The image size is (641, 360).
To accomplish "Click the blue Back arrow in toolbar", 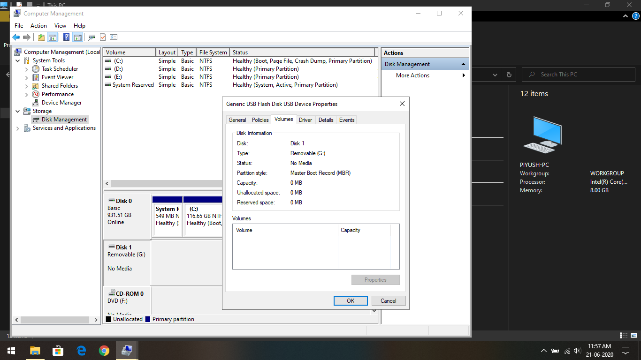I will (16, 37).
